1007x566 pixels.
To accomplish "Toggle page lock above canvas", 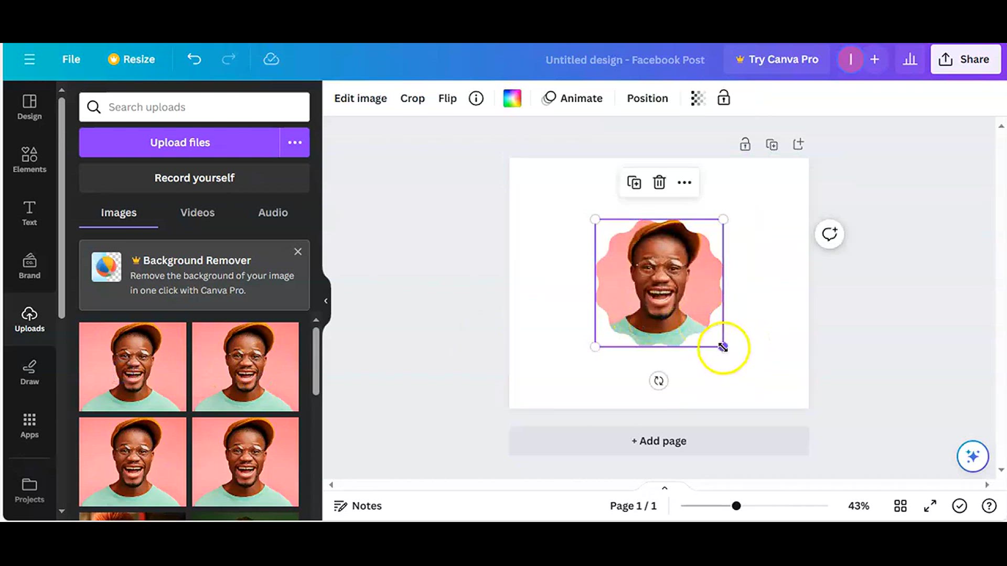I will pos(745,144).
